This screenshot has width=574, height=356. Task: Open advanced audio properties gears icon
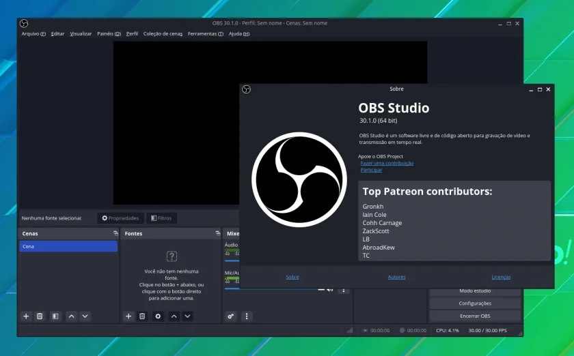[x=231, y=316]
